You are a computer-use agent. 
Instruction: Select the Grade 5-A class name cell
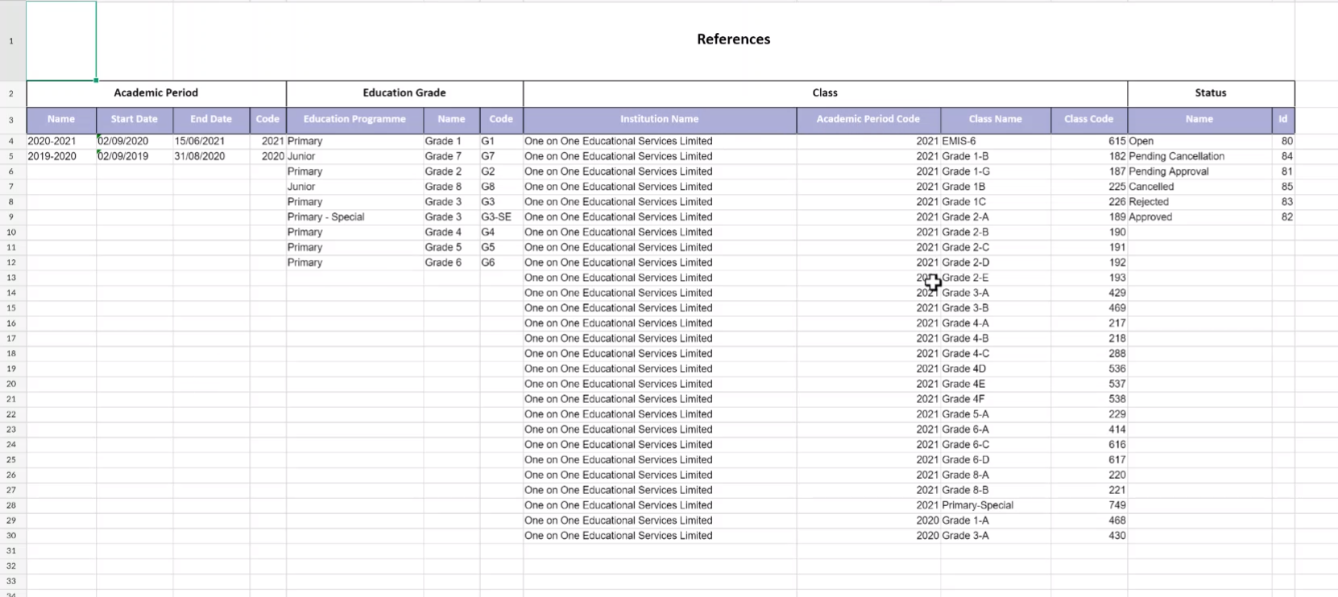coord(996,414)
